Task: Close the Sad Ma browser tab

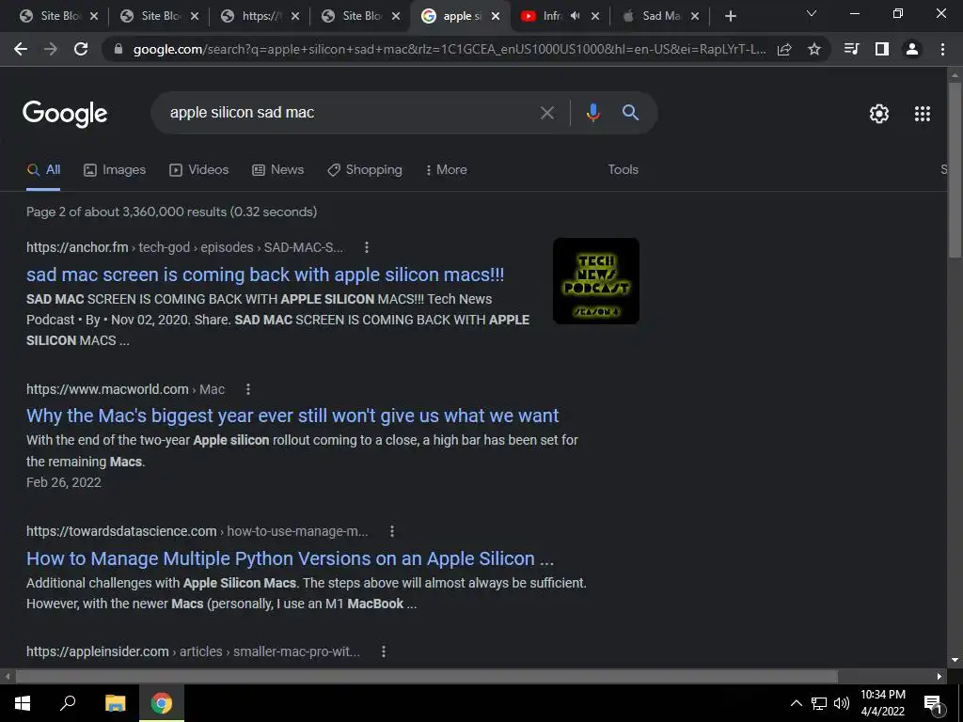Action: 695,16
